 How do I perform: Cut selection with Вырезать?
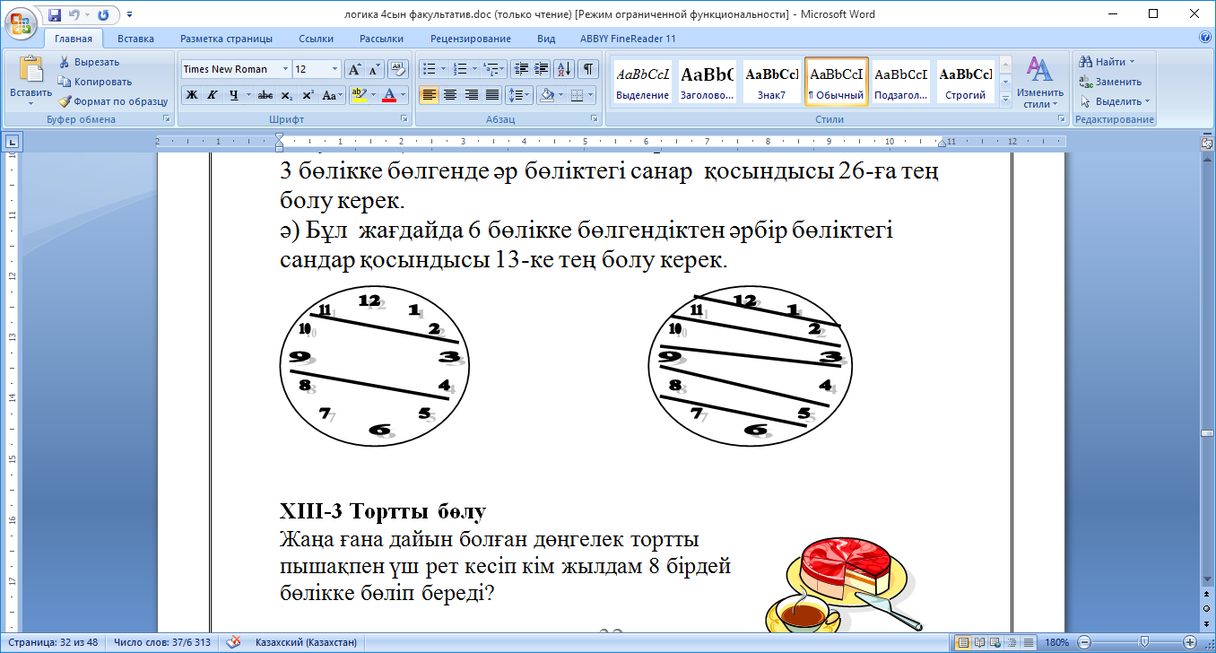click(90, 62)
